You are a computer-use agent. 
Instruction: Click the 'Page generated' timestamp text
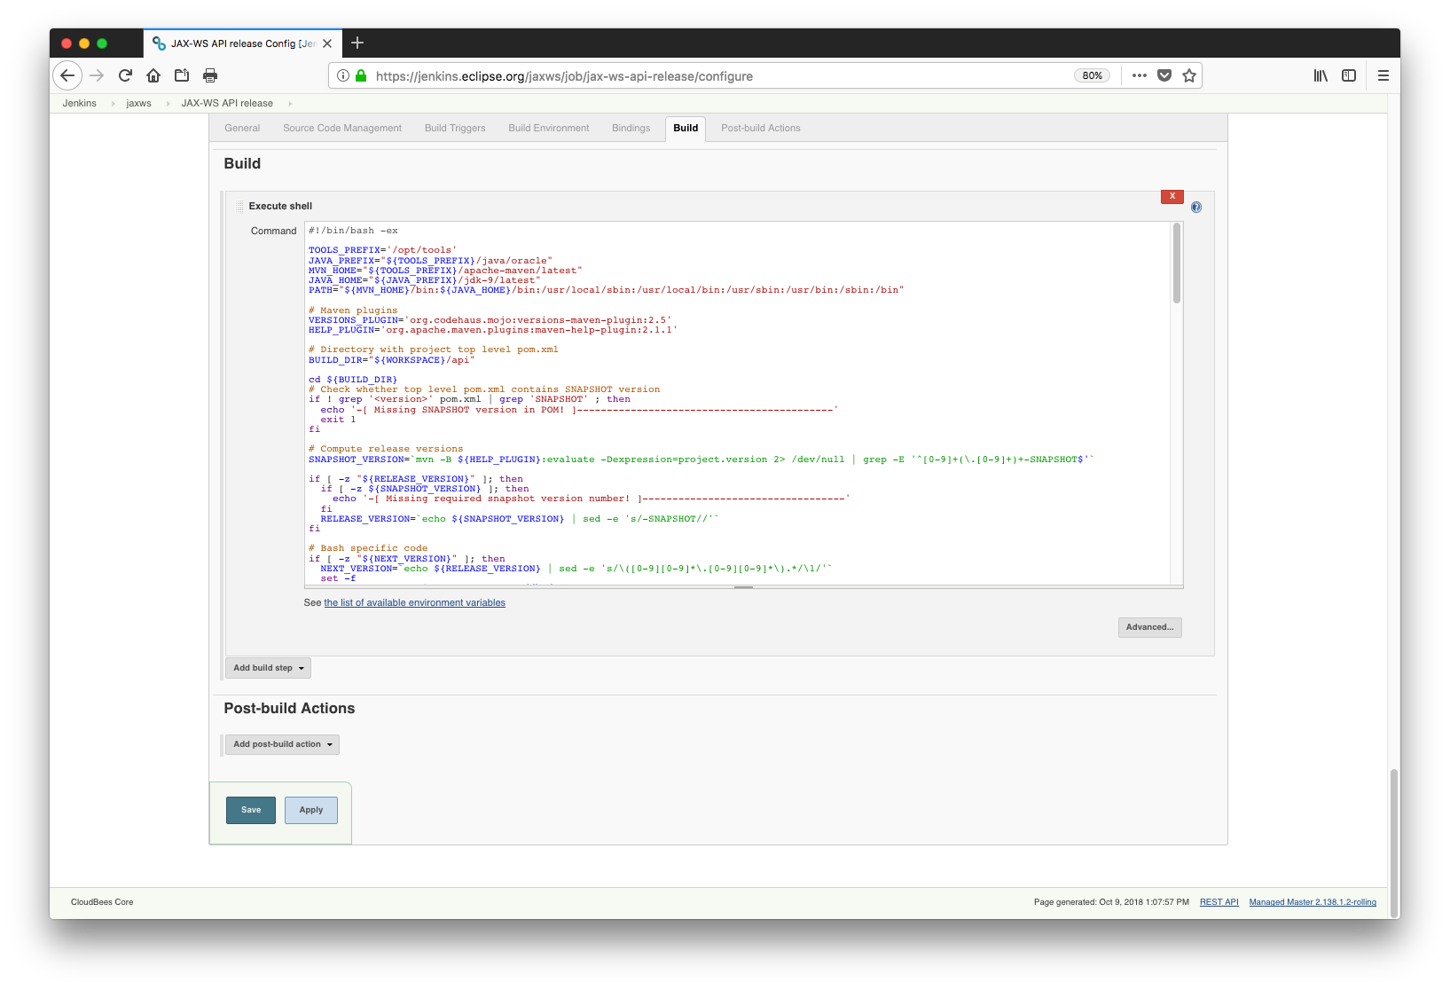1111,902
